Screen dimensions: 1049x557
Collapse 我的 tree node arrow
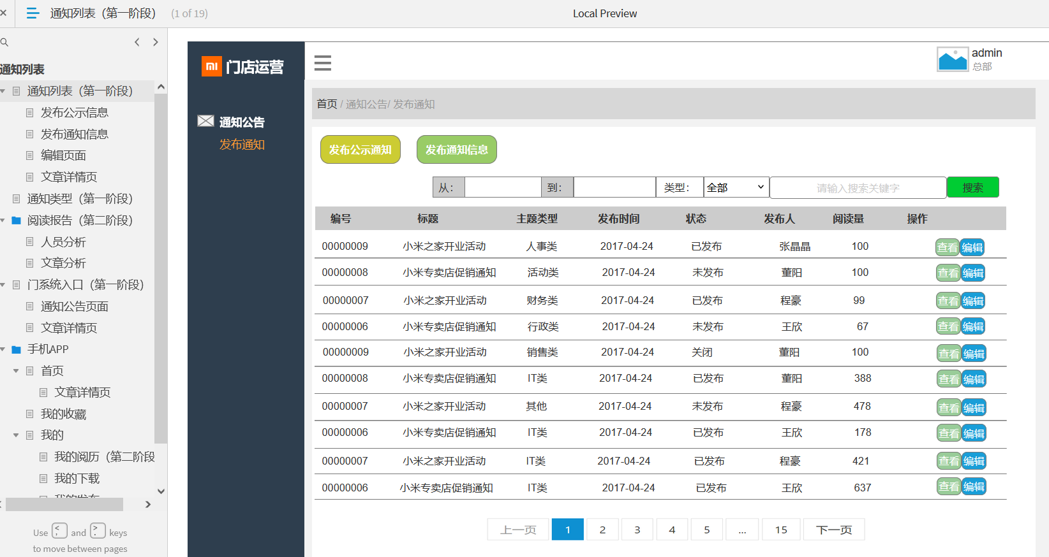pos(16,435)
